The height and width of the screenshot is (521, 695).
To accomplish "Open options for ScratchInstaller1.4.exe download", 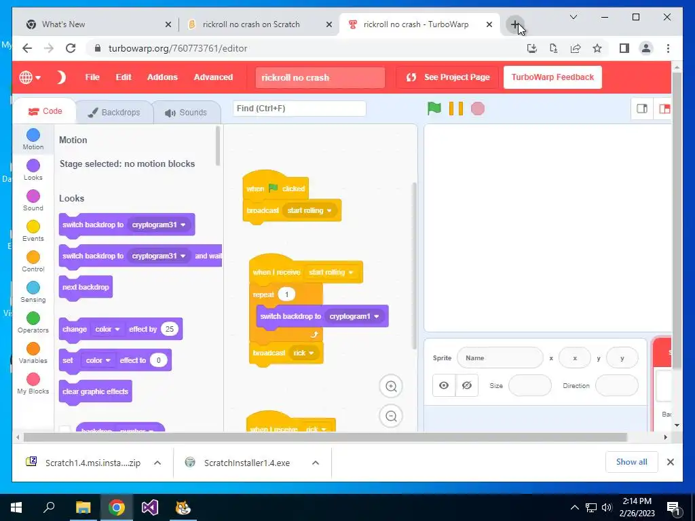I will (316, 463).
